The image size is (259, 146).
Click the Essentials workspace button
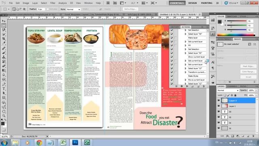(x=177, y=3)
